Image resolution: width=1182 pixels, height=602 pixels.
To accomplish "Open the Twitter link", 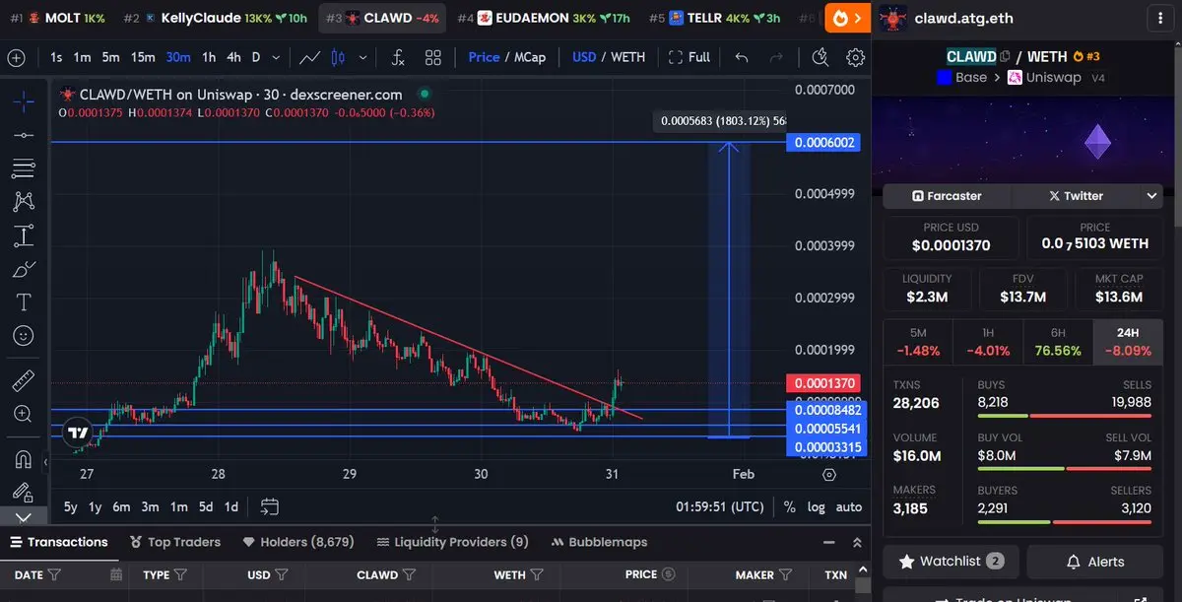I will (1076, 196).
